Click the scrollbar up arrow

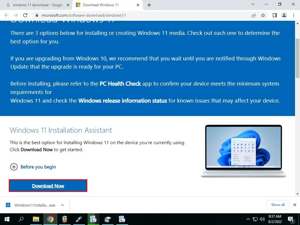[297, 23]
